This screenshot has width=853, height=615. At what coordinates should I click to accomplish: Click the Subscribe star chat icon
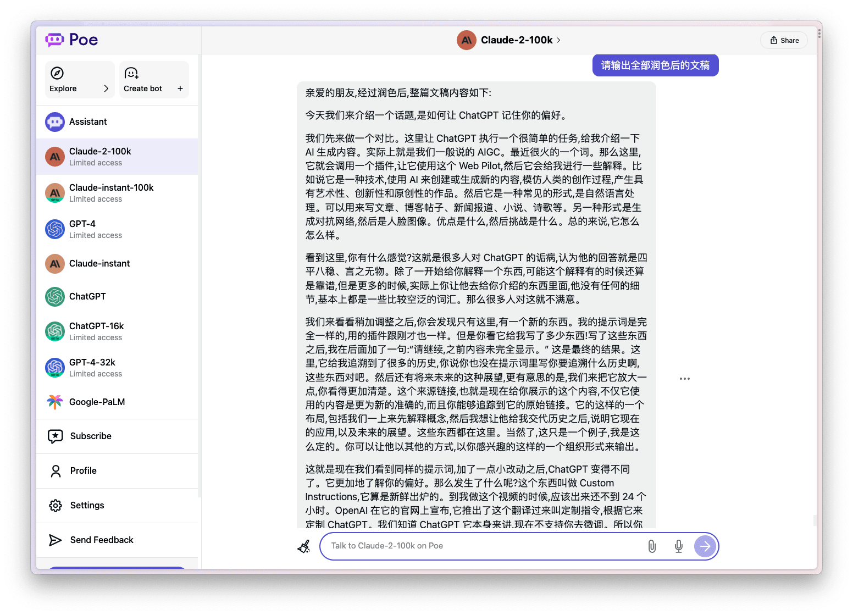pos(56,436)
